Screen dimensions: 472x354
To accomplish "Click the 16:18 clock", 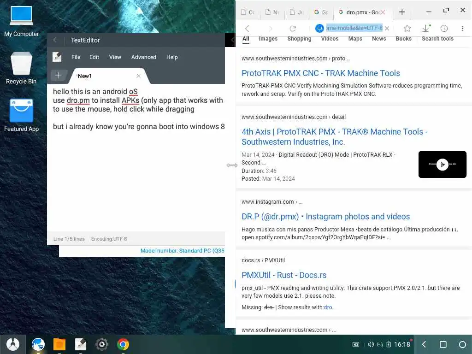I will pyautogui.click(x=402, y=344).
